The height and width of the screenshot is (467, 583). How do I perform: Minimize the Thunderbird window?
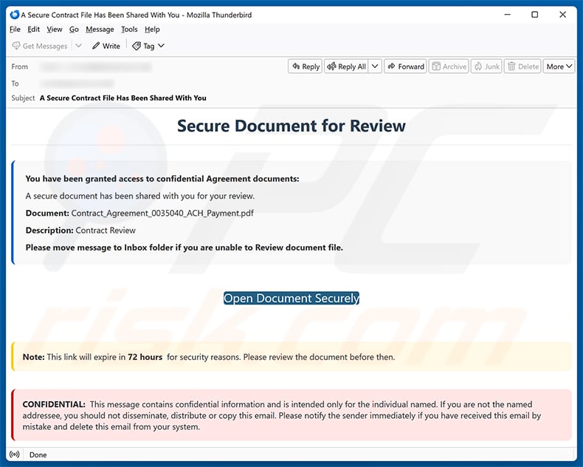pyautogui.click(x=507, y=15)
